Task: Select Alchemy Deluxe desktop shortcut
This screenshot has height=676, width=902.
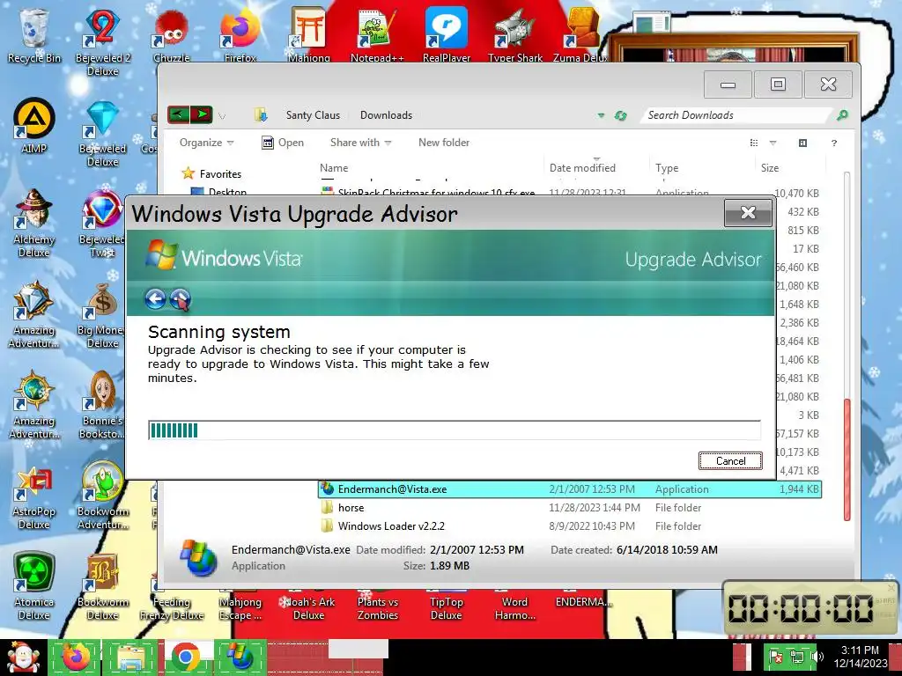Action: click(x=33, y=224)
